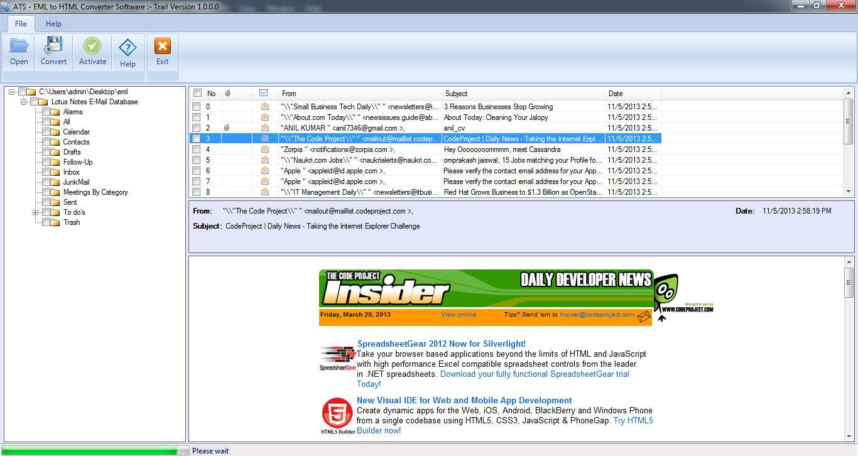Click the envelope icon in row 4
Image resolution: width=858 pixels, height=456 pixels.
click(264, 149)
